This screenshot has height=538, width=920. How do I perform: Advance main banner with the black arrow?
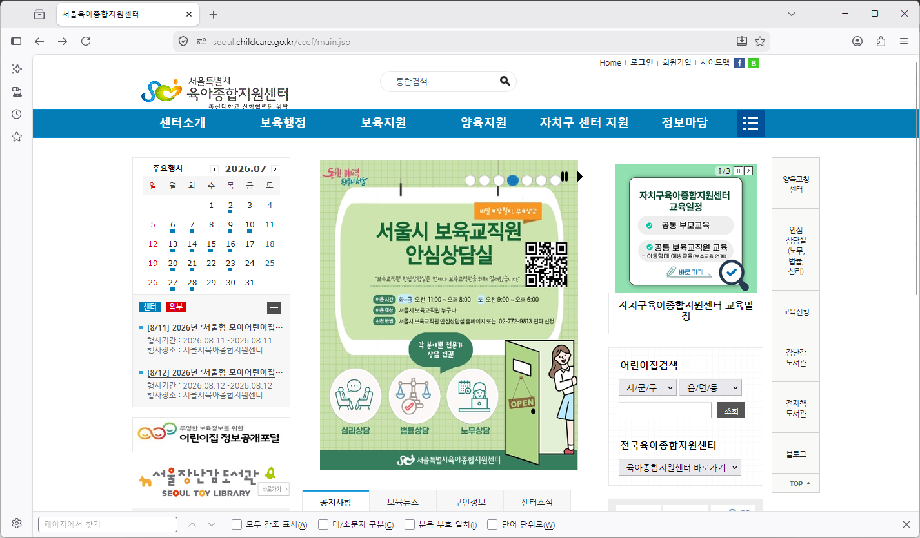579,177
